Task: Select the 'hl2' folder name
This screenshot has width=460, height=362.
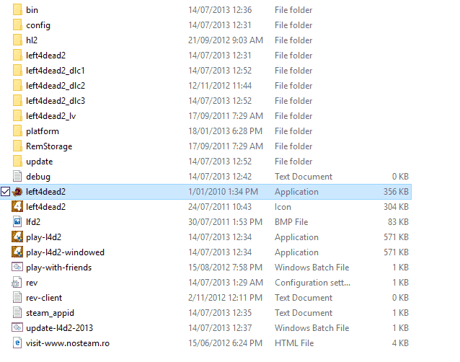Action: [32, 40]
